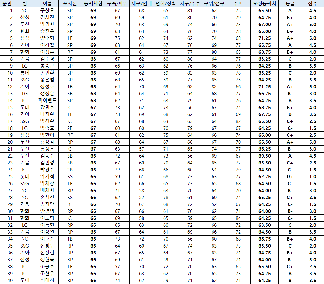Image resolution: width=324 pixels, height=284 pixels.
Task: Select the name cell 박기혁
Action: 47,176
